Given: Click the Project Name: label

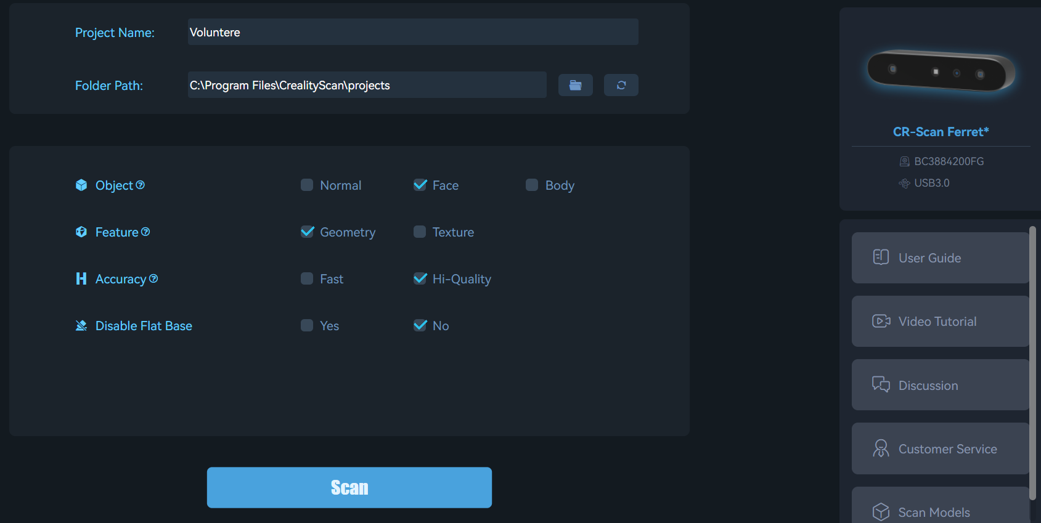Looking at the screenshot, I should pos(115,33).
